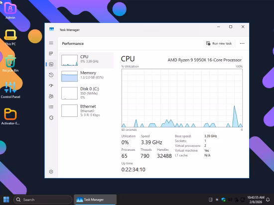Maximize the Task Manager window
The width and height of the screenshot is (274, 205).
tap(231, 27)
